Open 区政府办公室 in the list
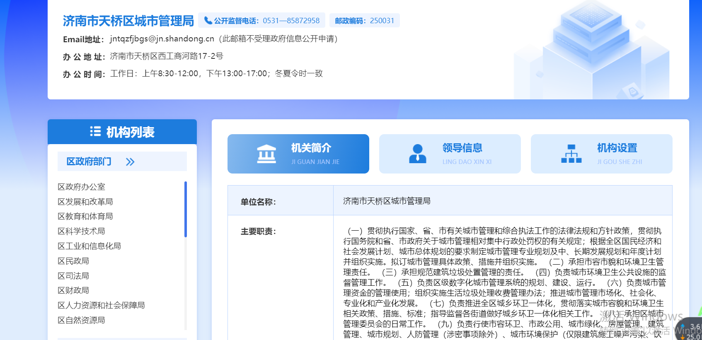This screenshot has width=702, height=340. 82,187
